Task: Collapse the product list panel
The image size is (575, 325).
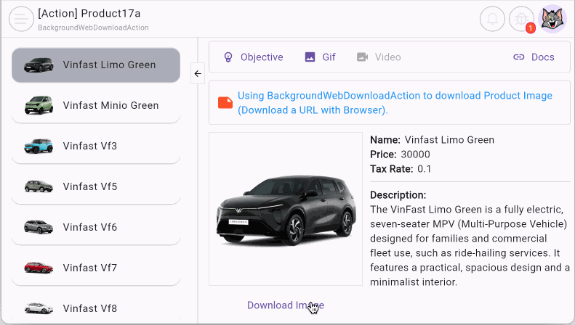Action: tap(198, 73)
